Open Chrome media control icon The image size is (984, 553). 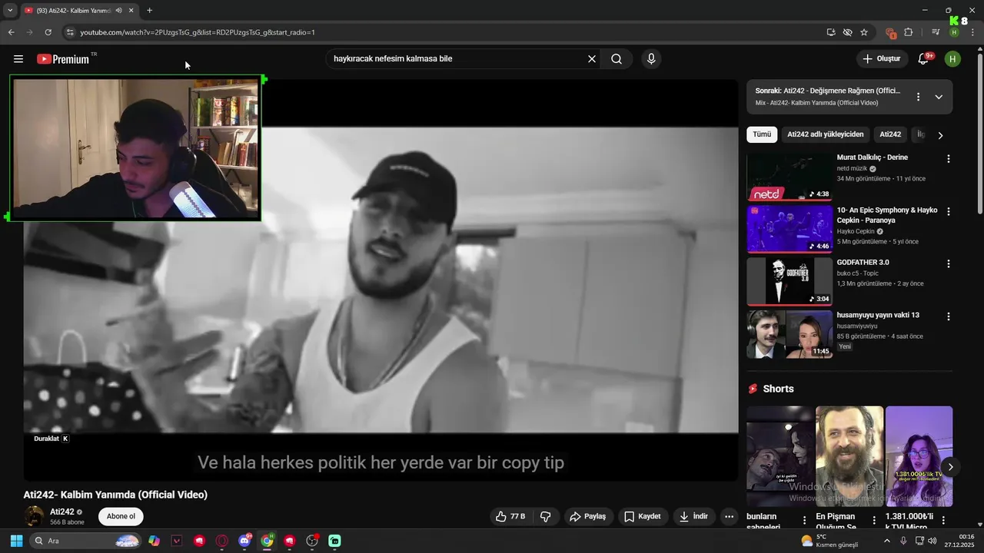936,32
